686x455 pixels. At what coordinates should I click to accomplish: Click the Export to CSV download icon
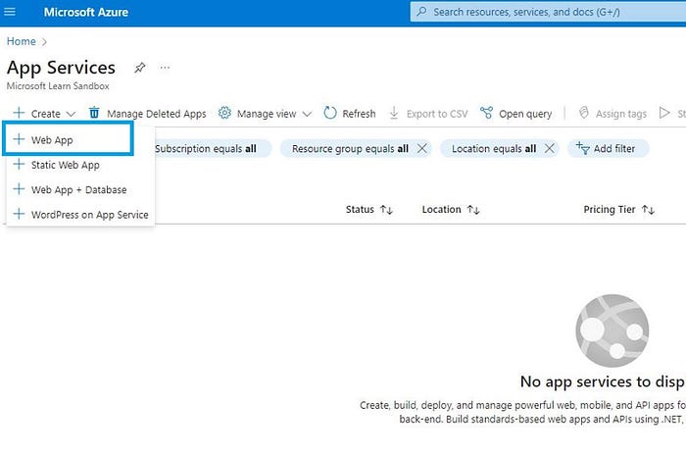(394, 113)
